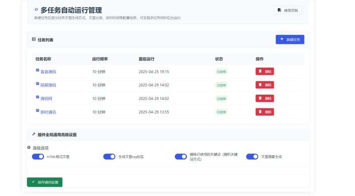The width and height of the screenshot is (355, 196).
Task: Open the 陪聊源码 task link
Action: (x=48, y=85)
